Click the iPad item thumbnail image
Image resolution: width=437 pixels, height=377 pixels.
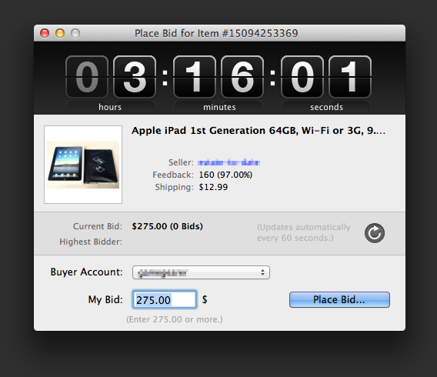point(83,165)
